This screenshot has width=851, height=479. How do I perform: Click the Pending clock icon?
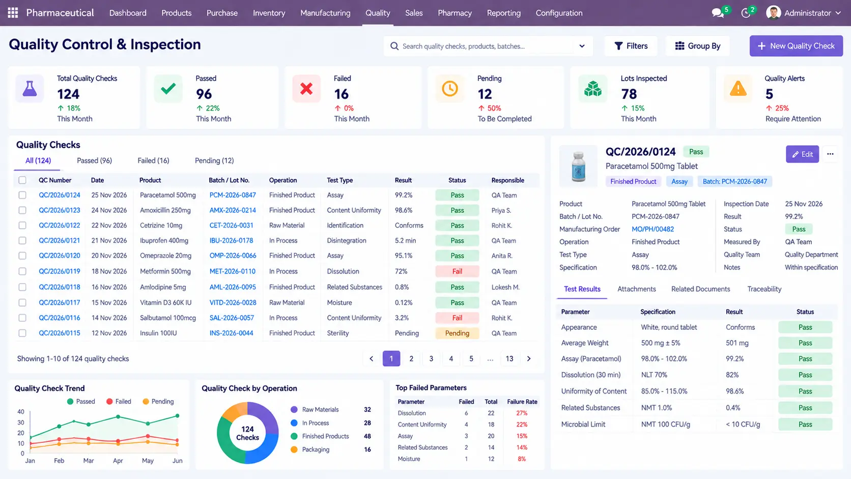pos(450,89)
